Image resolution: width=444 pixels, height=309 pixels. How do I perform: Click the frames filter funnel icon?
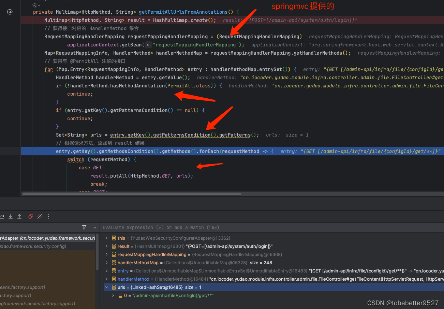tap(84, 227)
